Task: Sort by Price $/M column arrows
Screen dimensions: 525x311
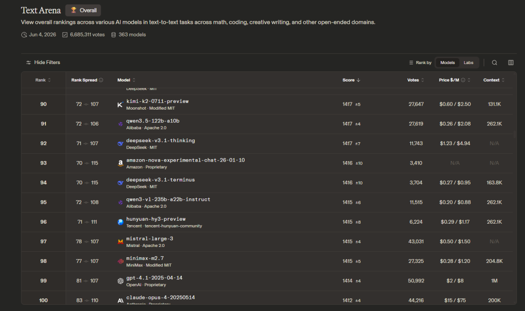Action: [469, 80]
